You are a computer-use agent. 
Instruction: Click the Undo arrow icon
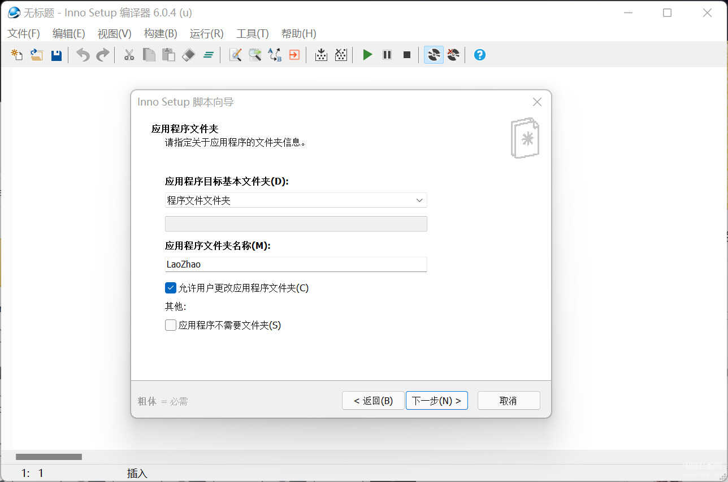point(83,55)
